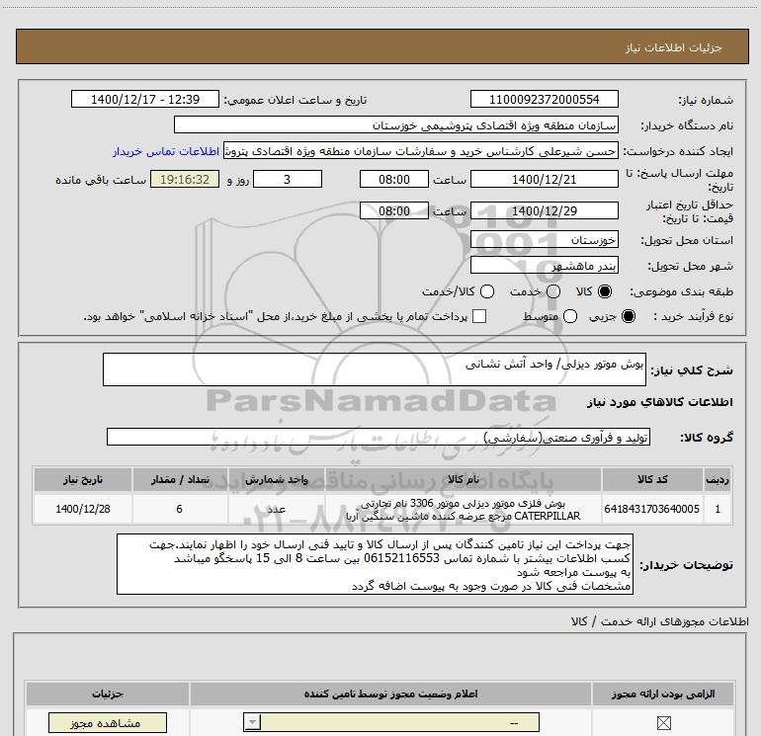The height and width of the screenshot is (736, 761).
Task: Click the اطلاعات کالاهای مورد نیاز heading
Action: 659,402
